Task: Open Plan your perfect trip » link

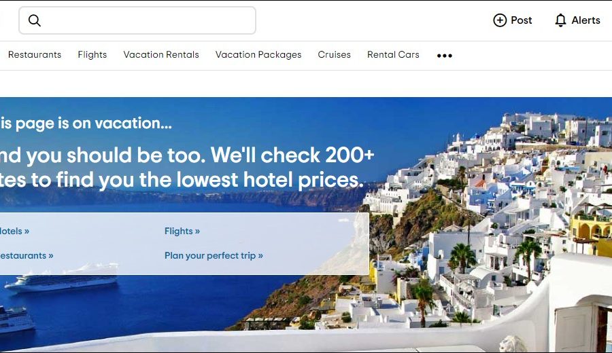Action: click(x=214, y=256)
